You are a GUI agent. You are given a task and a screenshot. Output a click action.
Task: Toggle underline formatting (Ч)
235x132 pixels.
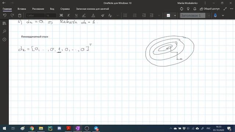pos(76,15)
